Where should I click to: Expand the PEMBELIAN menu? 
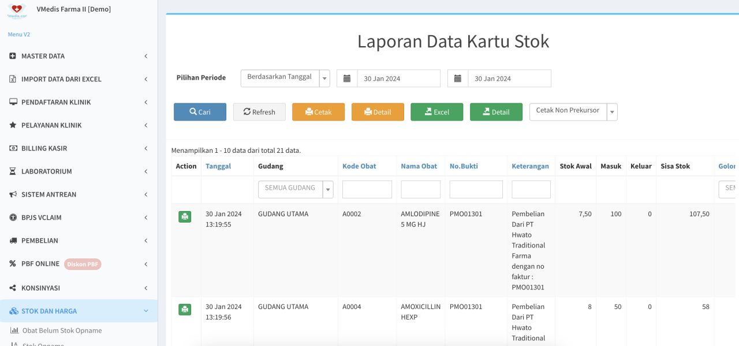point(79,240)
